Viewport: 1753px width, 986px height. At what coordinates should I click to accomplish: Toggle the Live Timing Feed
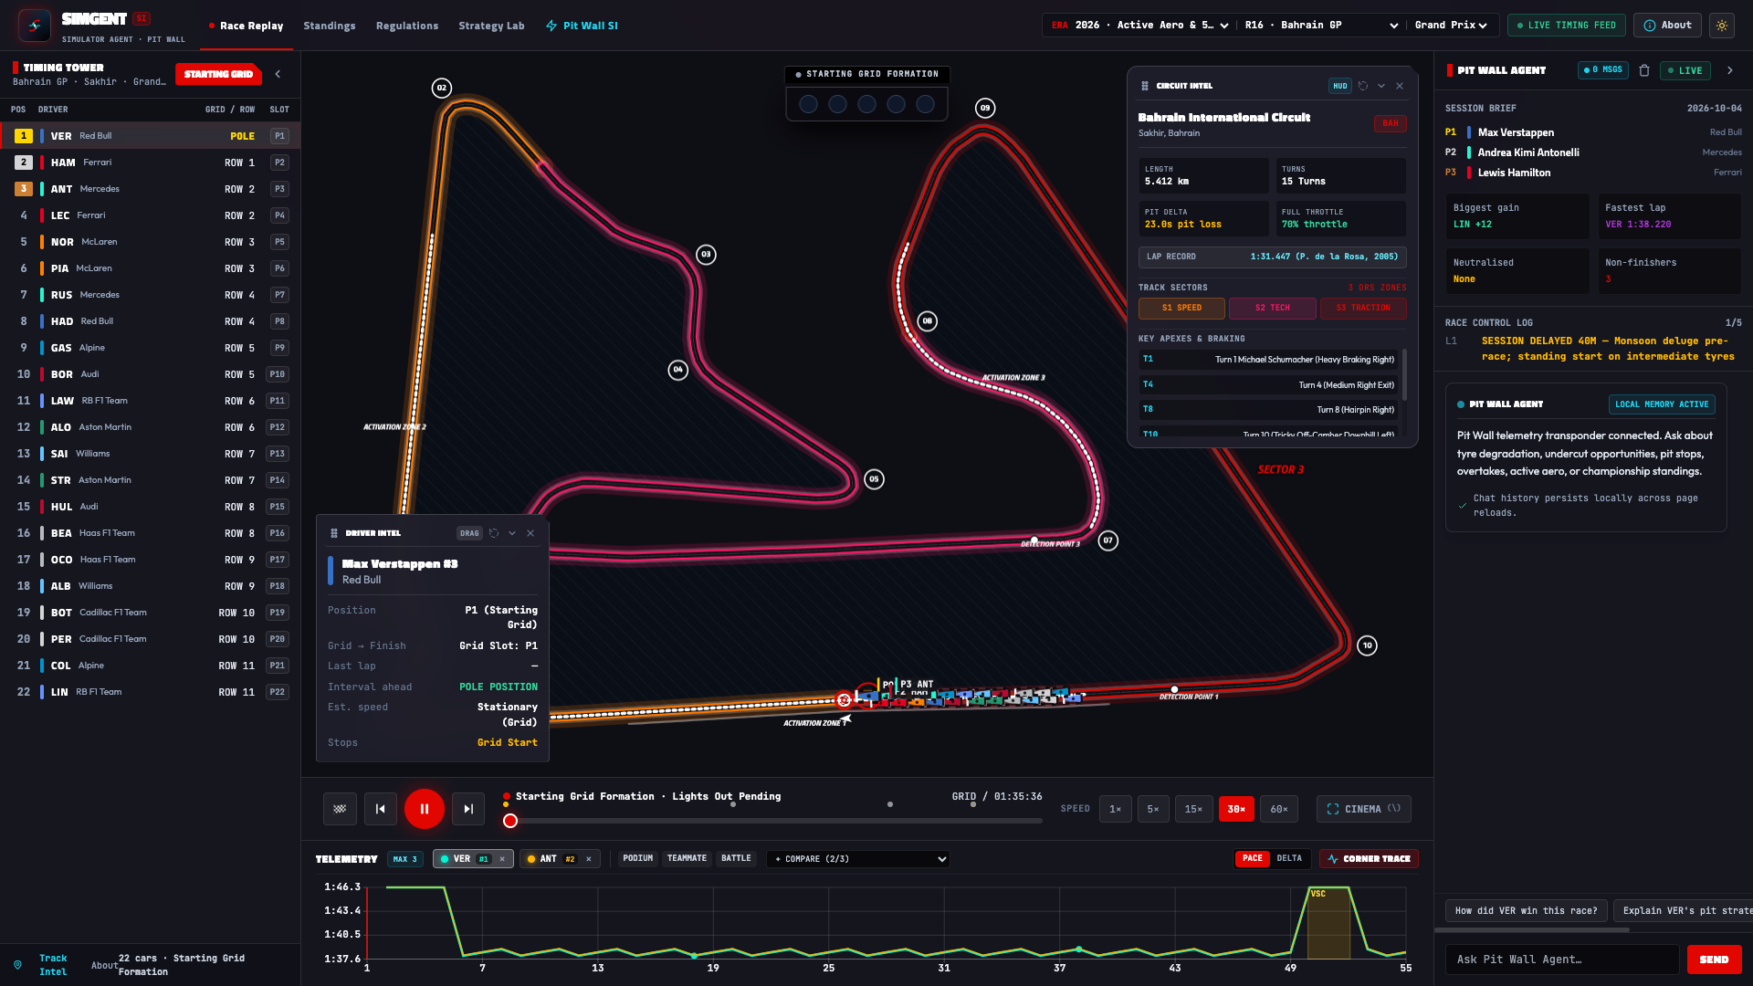coord(1567,26)
